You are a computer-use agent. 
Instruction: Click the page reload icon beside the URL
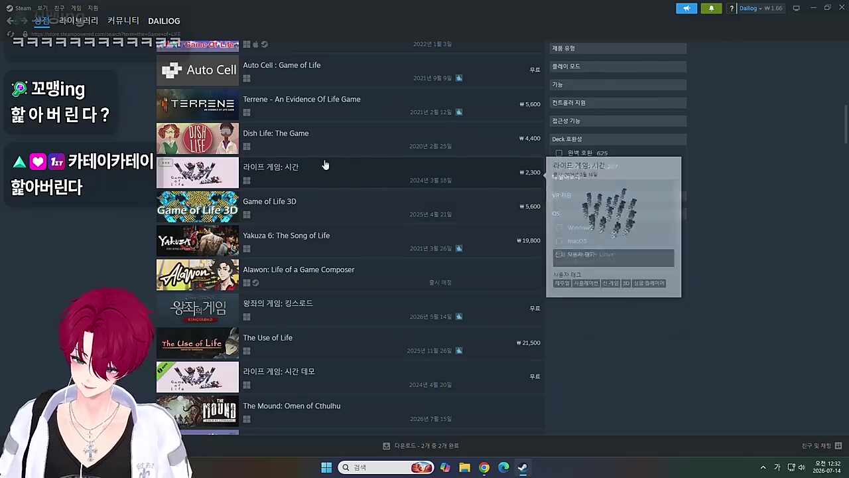11,34
